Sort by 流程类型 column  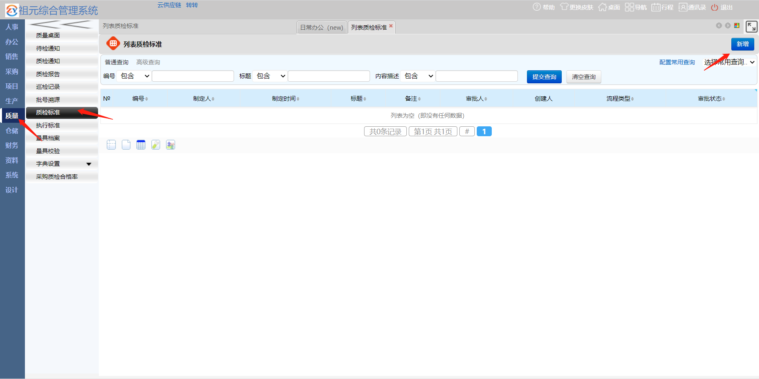click(x=620, y=99)
